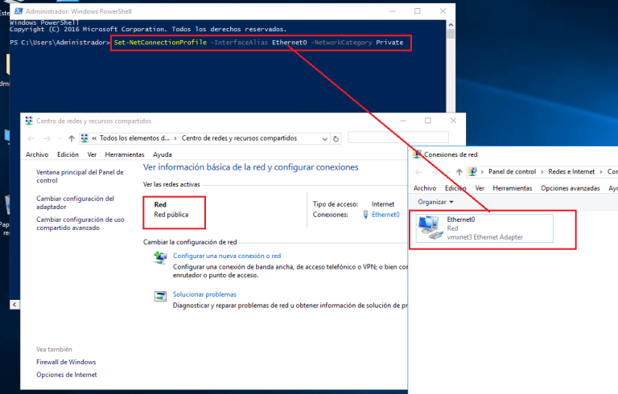Click the Solucionar problemas icon
The image size is (618, 394).
(x=160, y=296)
